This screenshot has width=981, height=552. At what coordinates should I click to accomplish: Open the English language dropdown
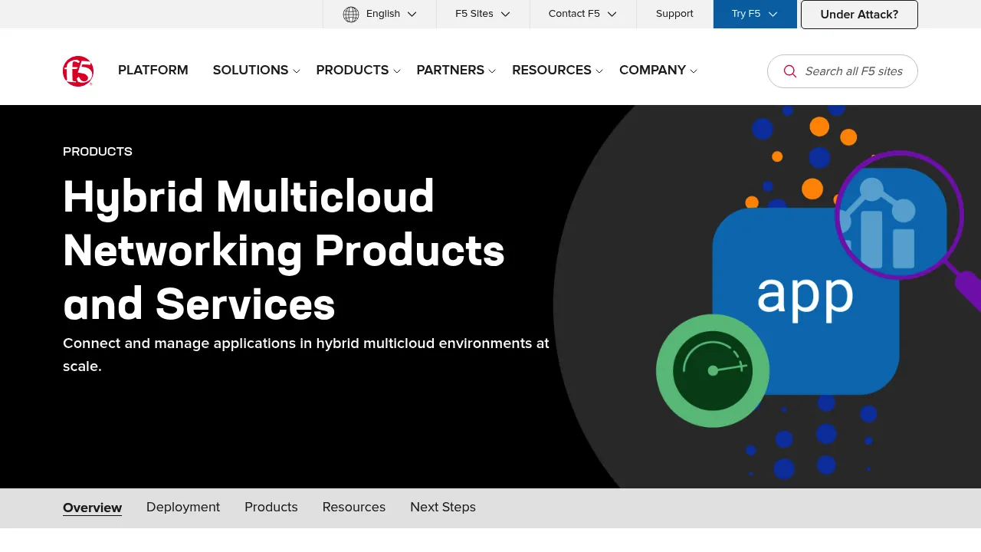pyautogui.click(x=380, y=14)
